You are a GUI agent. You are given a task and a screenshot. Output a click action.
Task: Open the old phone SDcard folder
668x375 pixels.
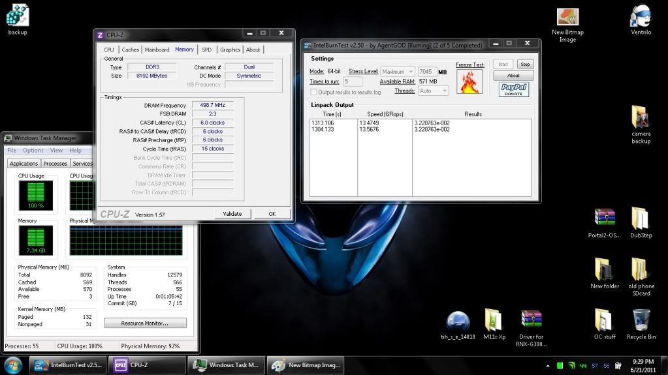pos(641,277)
